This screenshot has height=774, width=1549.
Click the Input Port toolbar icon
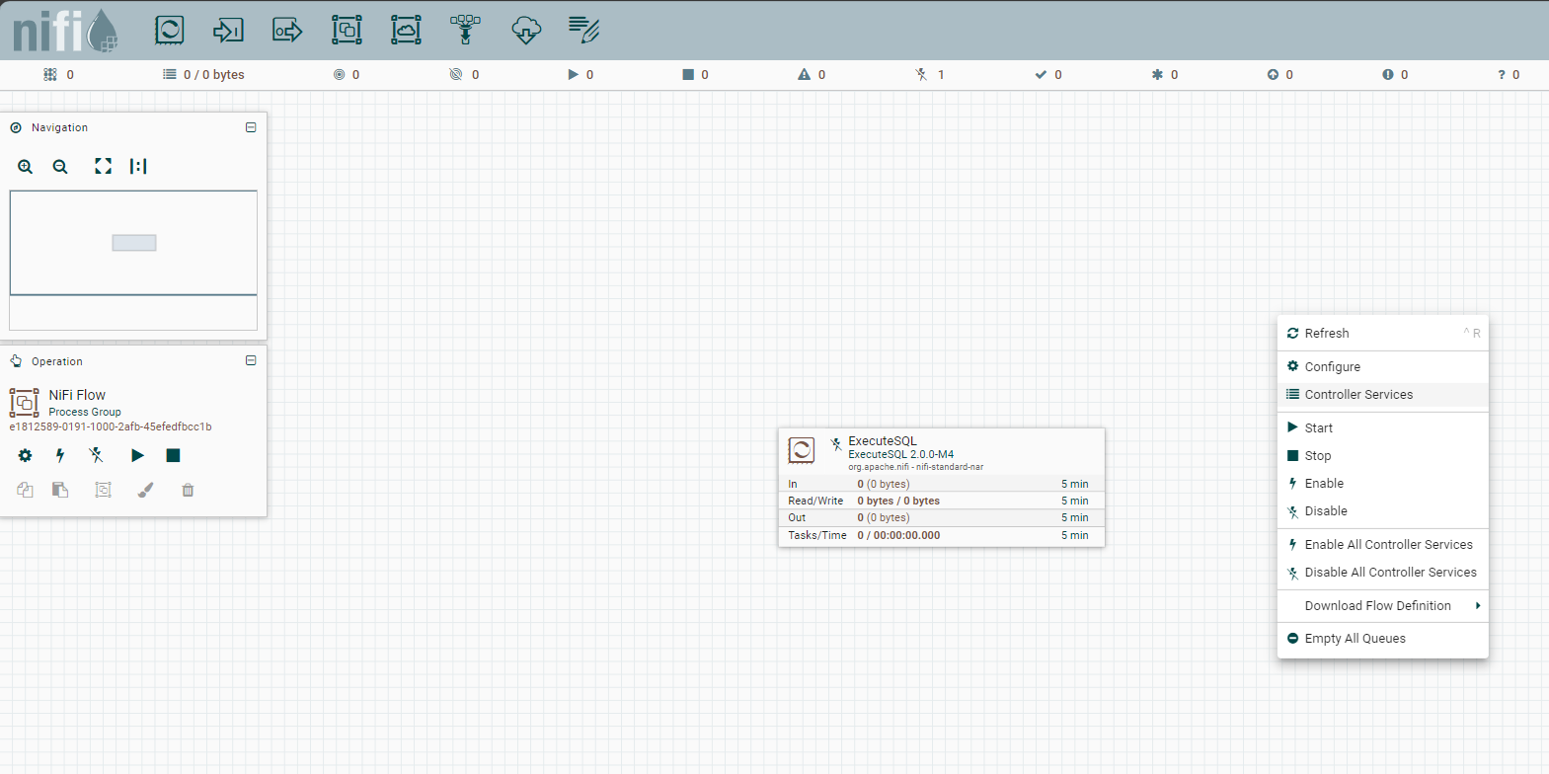point(228,30)
